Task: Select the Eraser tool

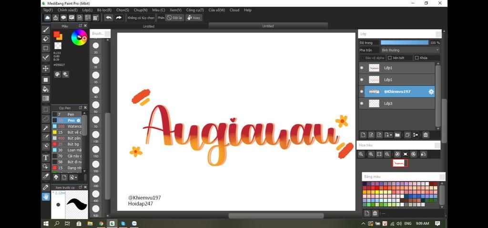Action: tap(46, 39)
